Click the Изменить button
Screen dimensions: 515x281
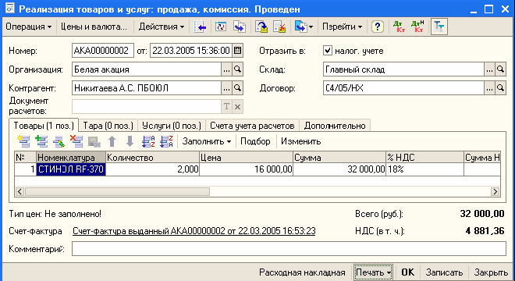point(300,141)
